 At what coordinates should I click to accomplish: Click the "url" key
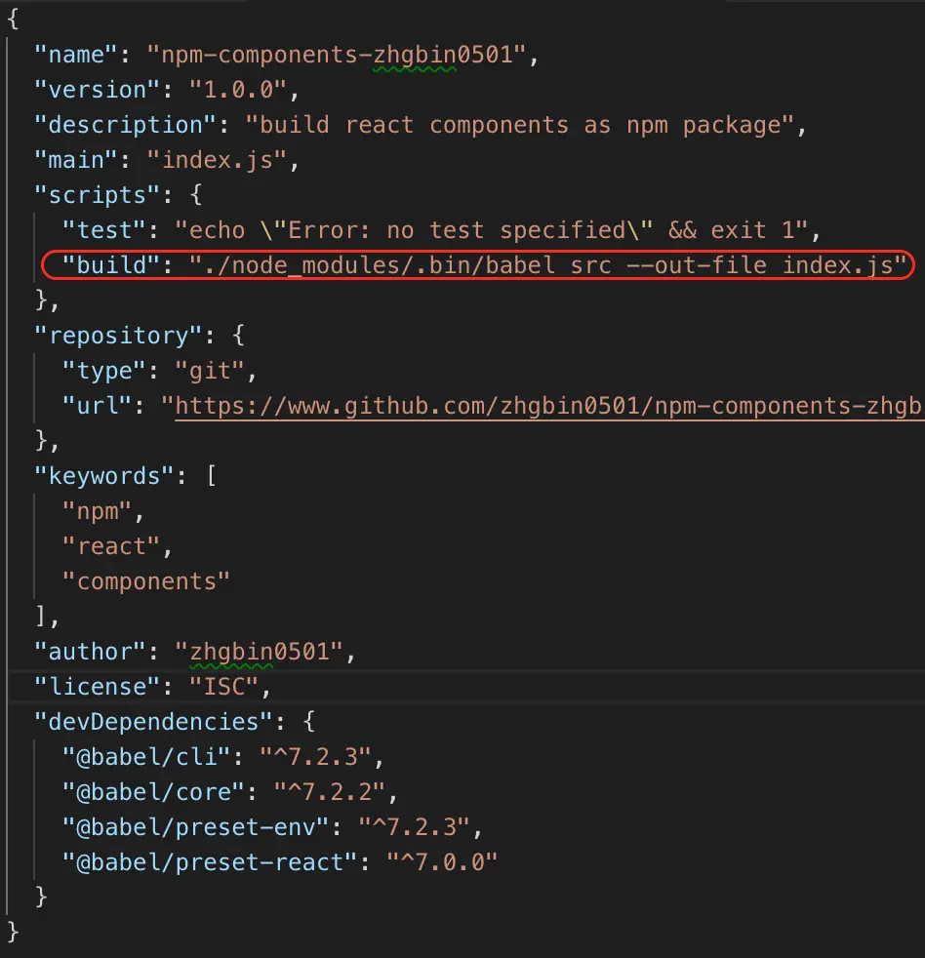pos(97,406)
